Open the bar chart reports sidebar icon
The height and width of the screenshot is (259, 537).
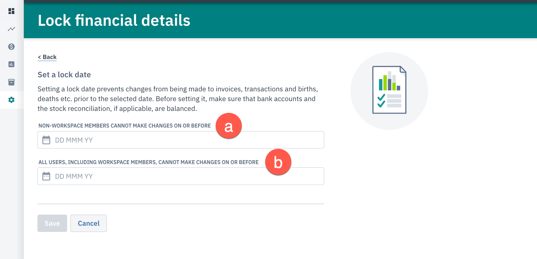click(11, 64)
